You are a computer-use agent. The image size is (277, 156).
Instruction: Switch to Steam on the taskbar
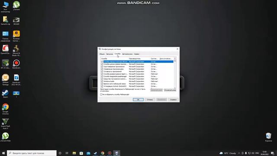tap(95, 153)
